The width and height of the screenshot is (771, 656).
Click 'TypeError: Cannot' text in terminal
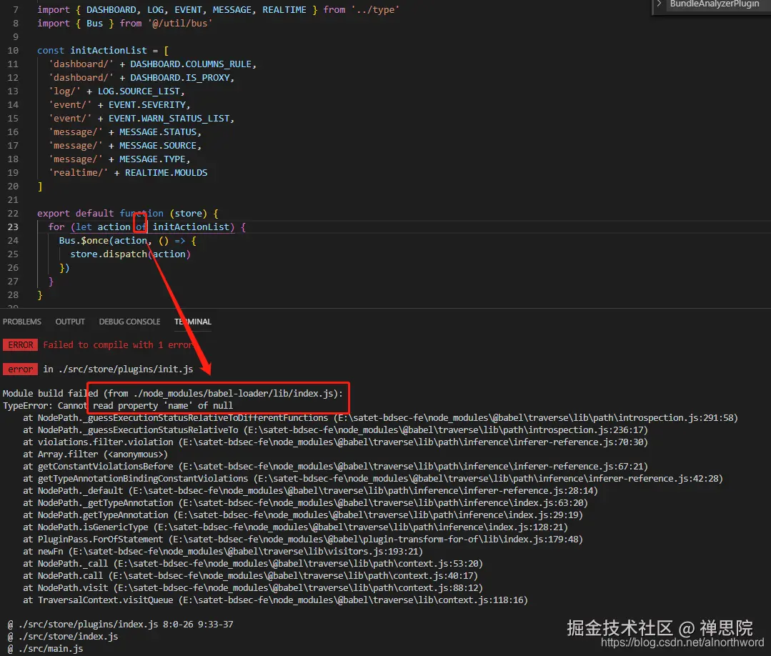(45, 406)
